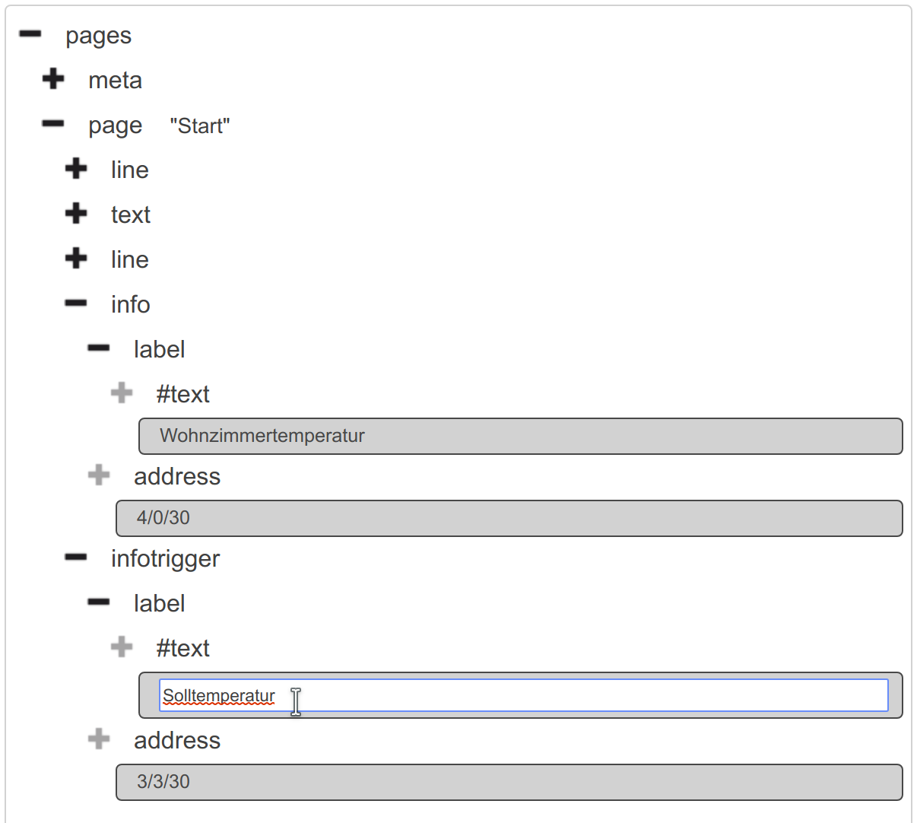Collapse the info node
The height and width of the screenshot is (823, 917).
point(76,303)
